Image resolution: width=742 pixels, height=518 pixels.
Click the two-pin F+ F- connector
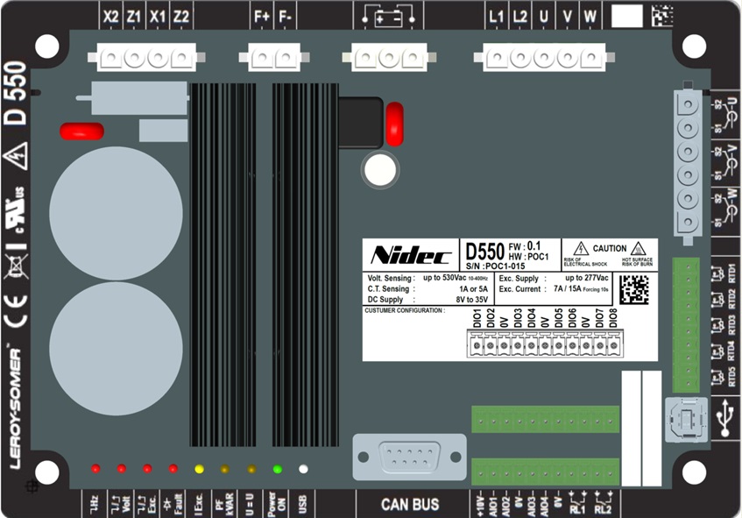274,57
